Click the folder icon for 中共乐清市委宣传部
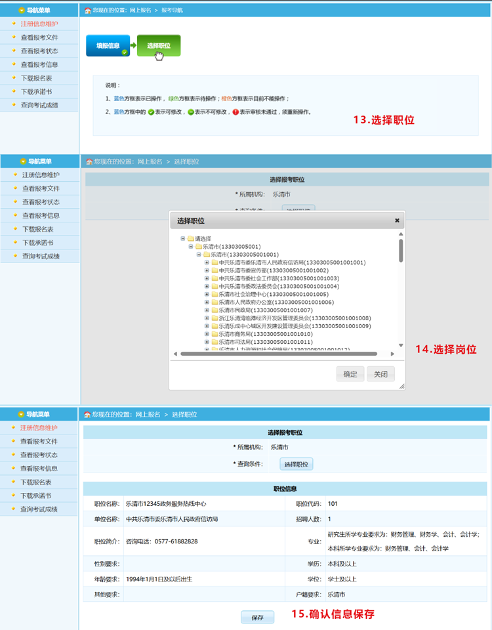492x630 pixels. pos(214,270)
